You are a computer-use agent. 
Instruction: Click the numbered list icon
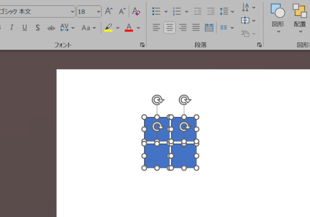tap(177, 11)
